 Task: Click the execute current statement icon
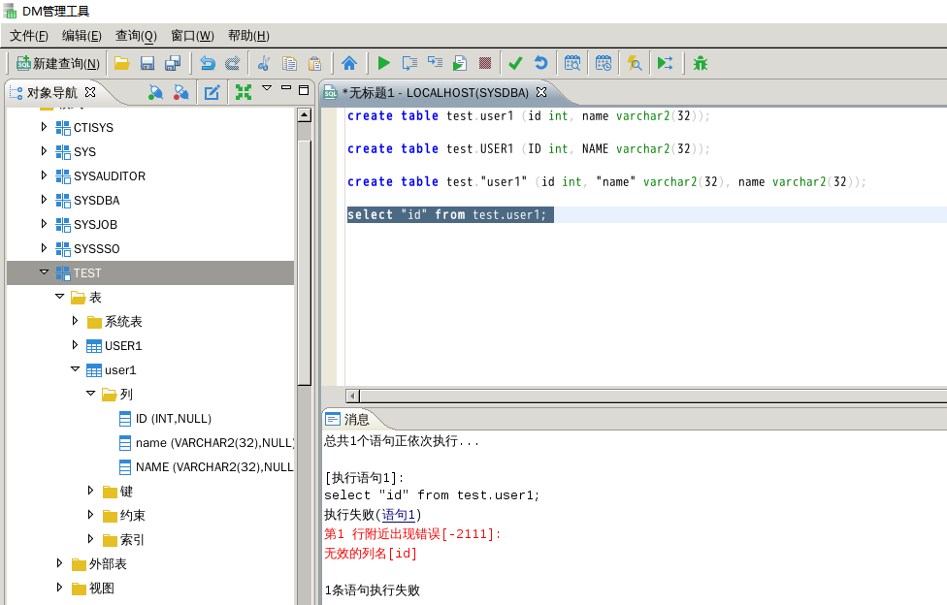409,63
